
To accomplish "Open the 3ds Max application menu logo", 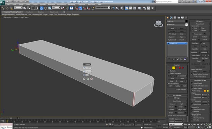I will coord(2,2).
